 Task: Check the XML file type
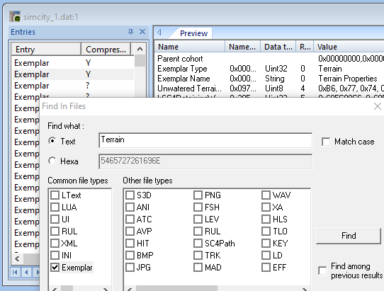[x=55, y=244]
